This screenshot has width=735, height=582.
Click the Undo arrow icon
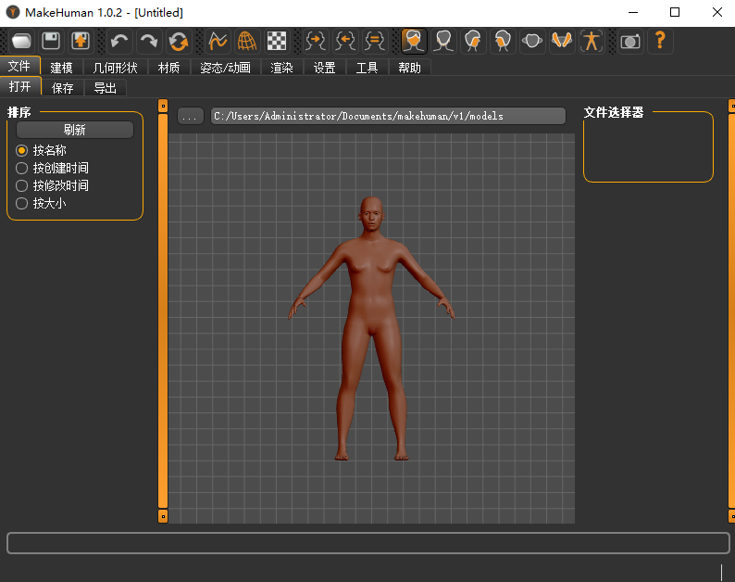click(x=119, y=42)
